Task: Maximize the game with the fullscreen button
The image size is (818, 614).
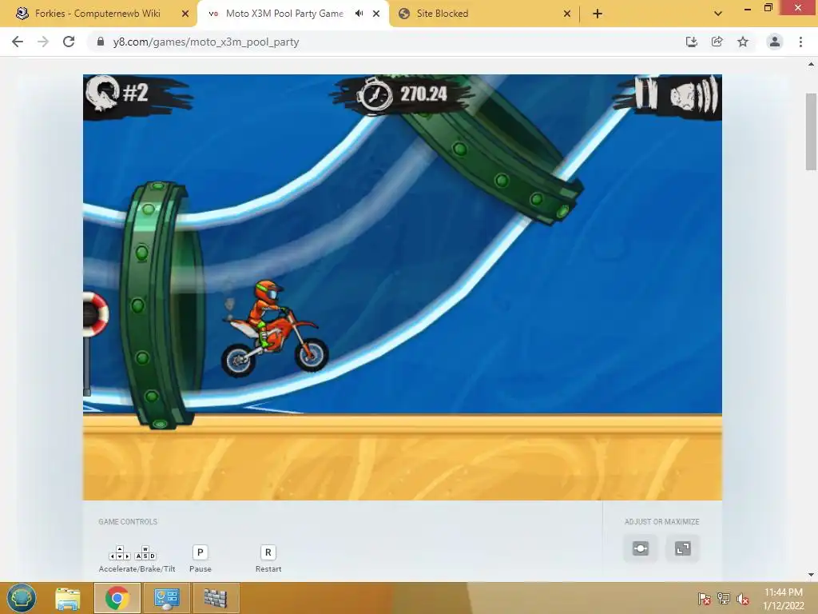Action: point(682,548)
